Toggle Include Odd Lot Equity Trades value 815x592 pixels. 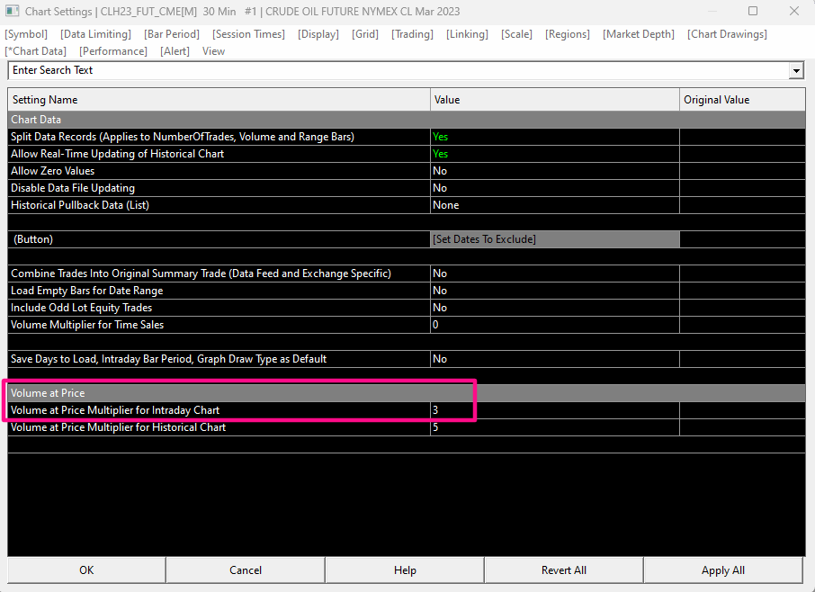pos(555,309)
